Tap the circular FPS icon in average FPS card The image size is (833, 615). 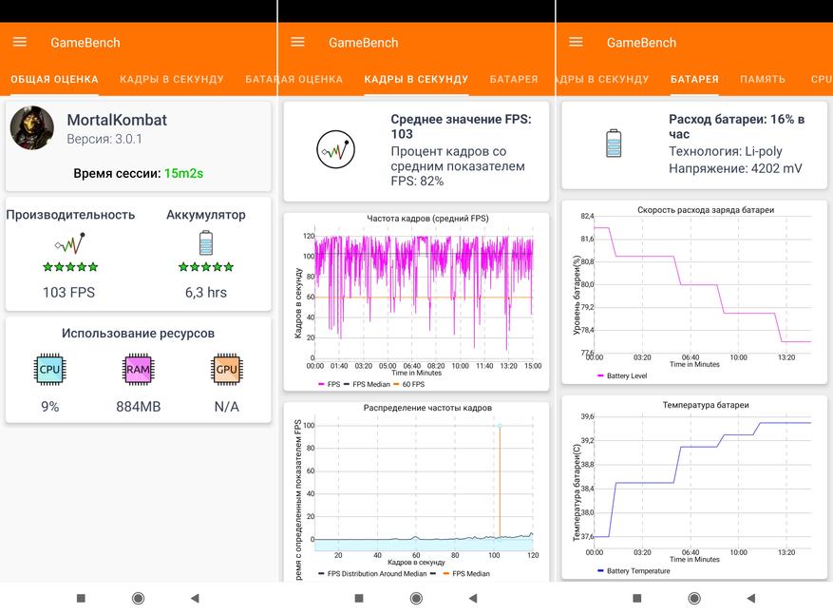click(335, 149)
